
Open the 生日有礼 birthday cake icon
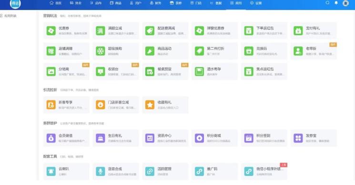pyautogui.click(x=100, y=138)
